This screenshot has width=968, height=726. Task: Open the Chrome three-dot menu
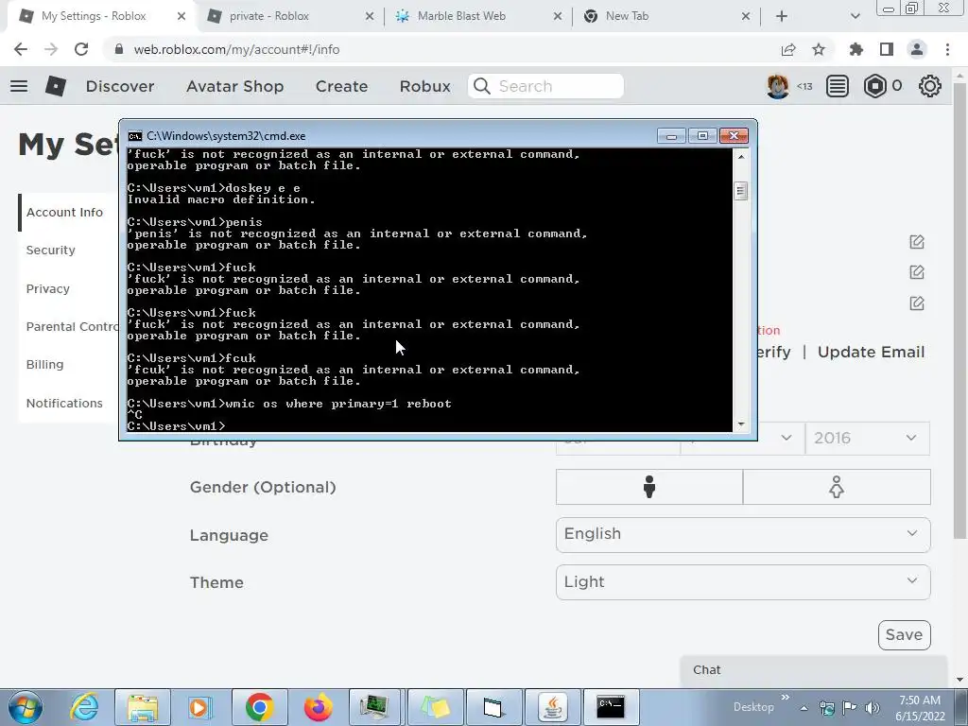click(x=947, y=49)
